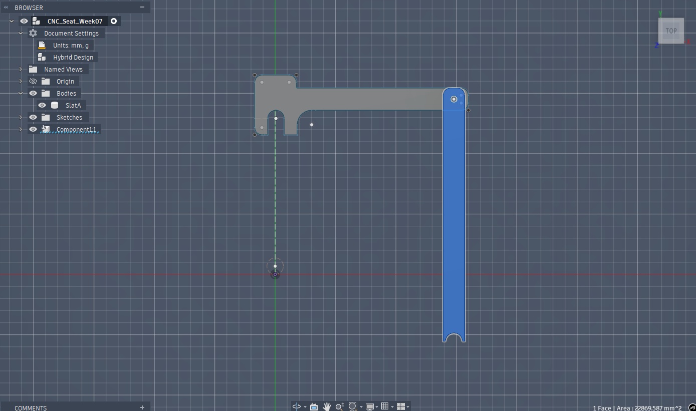
Task: Collapse the Document Settings node
Action: (21, 33)
